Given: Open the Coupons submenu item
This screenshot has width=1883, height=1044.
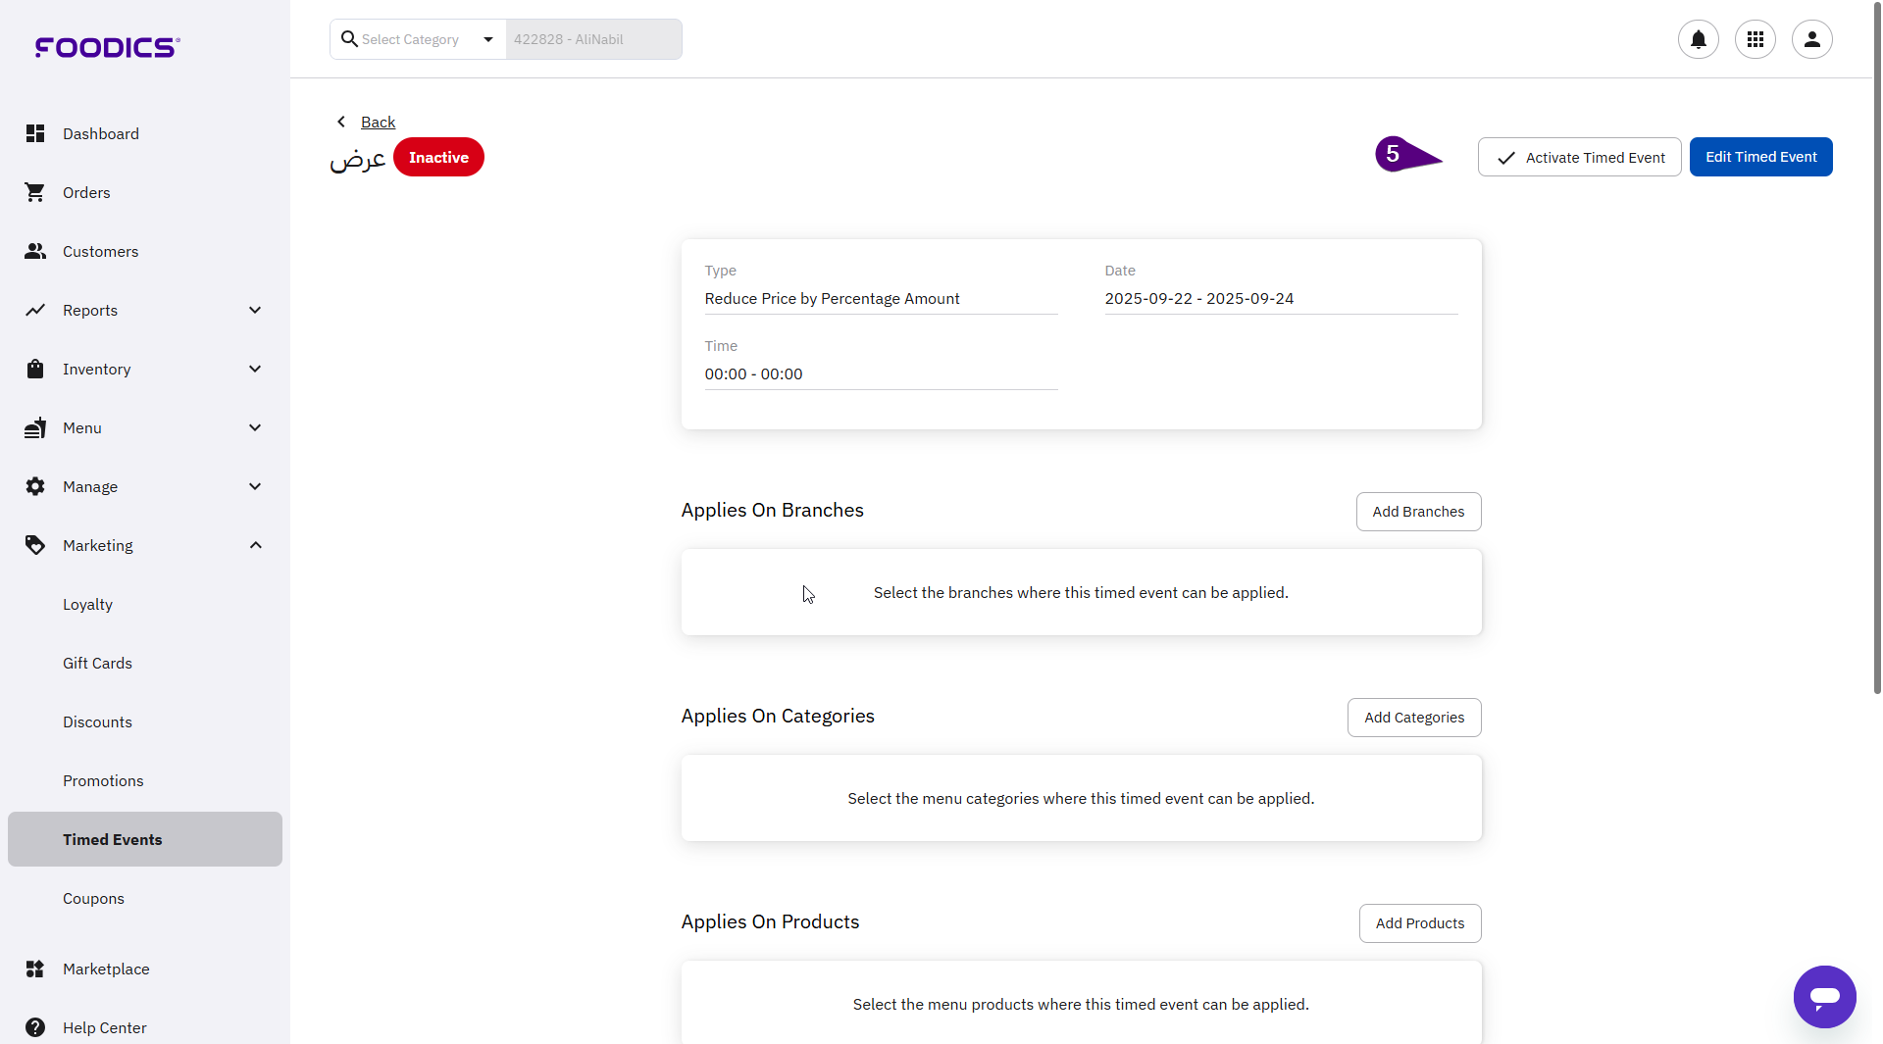Looking at the screenshot, I should coord(93,898).
